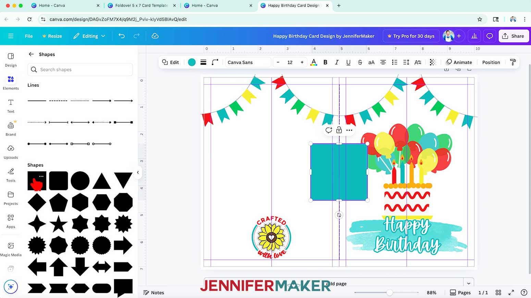This screenshot has width=531, height=298.
Task: Open the Canva Sans font dropdown
Action: (248, 62)
